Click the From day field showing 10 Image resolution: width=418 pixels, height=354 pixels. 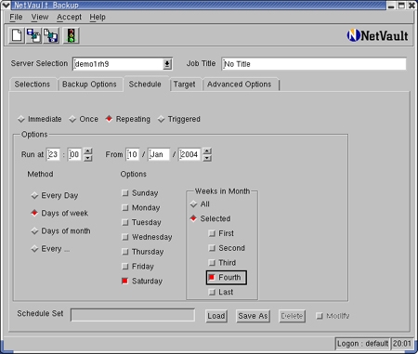tap(133, 154)
